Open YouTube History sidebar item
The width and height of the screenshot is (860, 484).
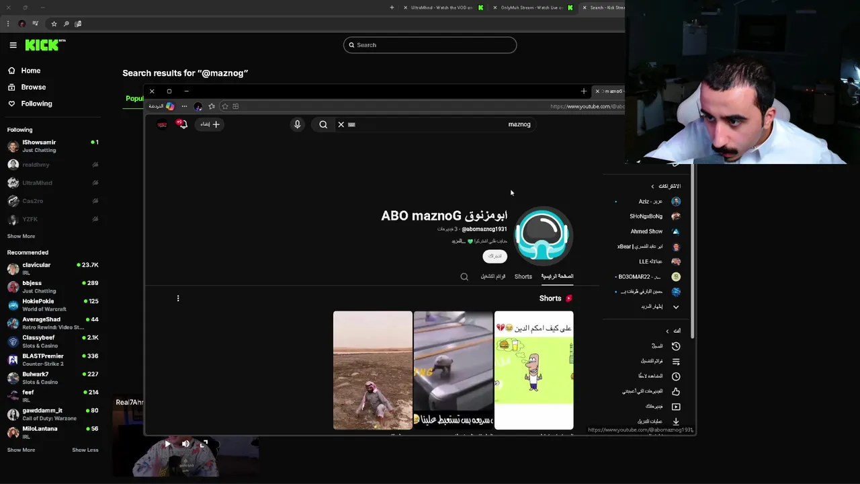[x=665, y=346]
